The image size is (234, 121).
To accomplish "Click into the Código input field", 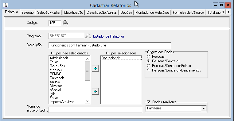I will click(55, 23).
